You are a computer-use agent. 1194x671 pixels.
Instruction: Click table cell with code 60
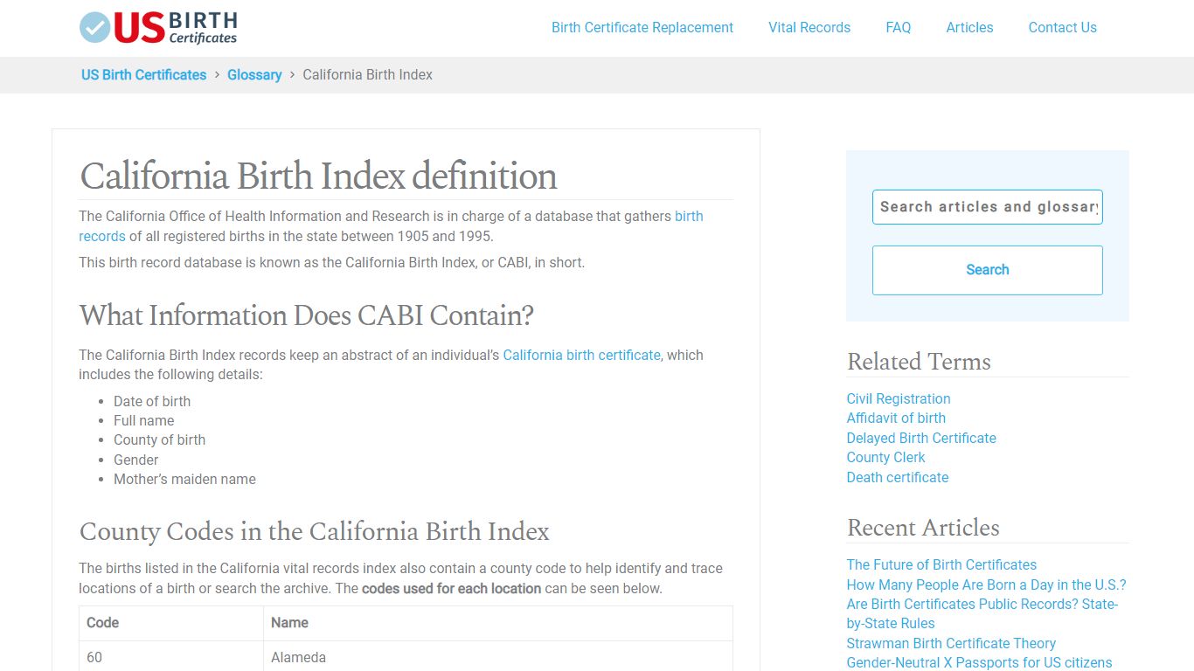[x=171, y=657]
